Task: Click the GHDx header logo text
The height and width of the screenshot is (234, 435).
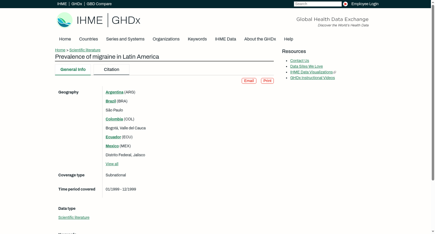Action: 126,20
